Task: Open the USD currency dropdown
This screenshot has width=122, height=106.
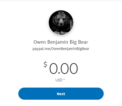Action: 60,80
